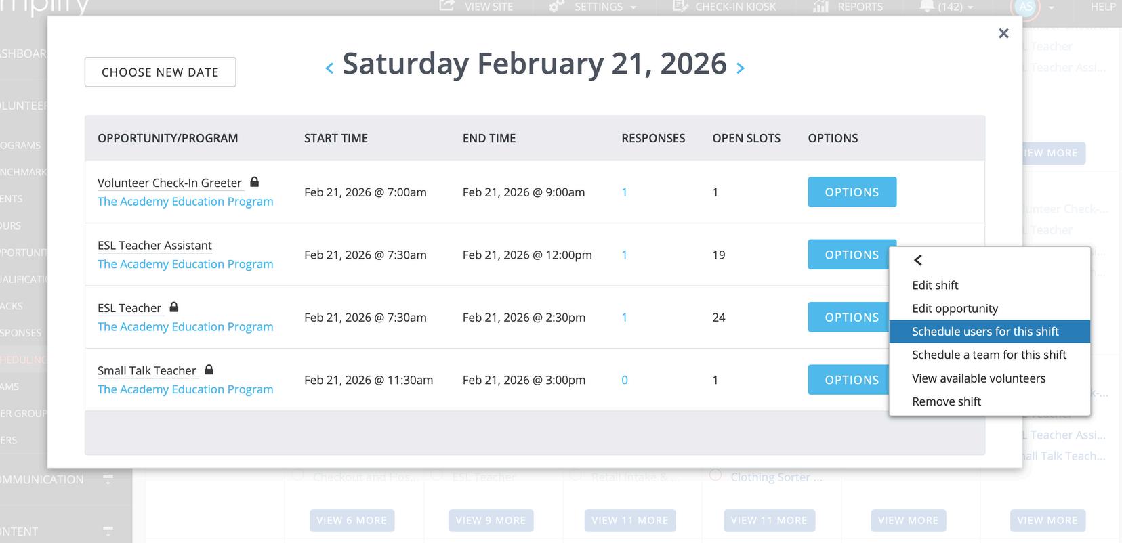Click Edit shift menu entry

[x=935, y=286]
